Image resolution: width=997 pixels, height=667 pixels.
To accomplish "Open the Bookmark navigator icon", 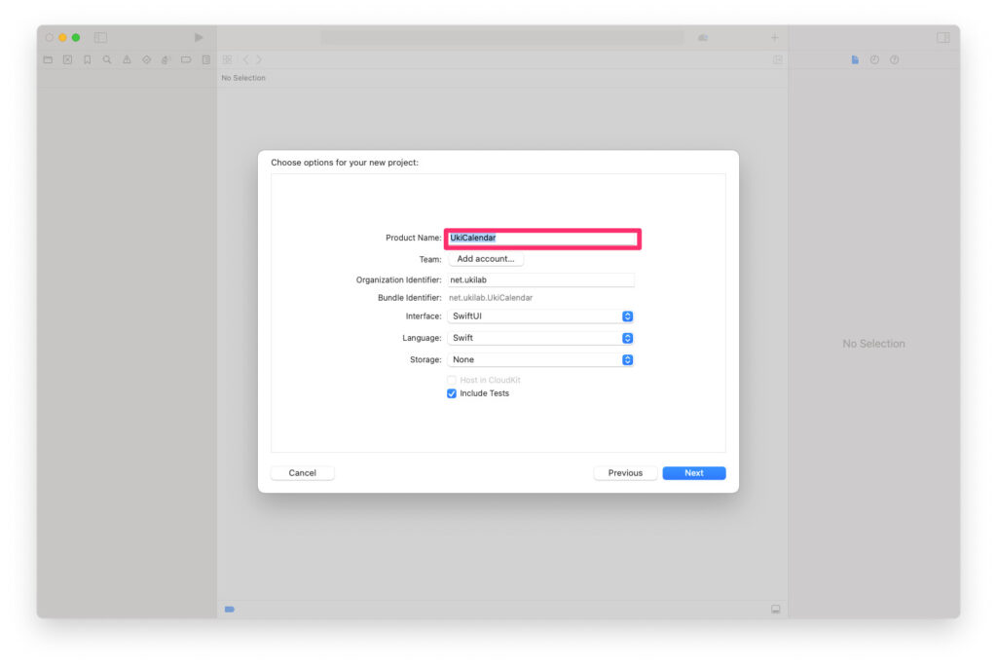I will tap(88, 59).
